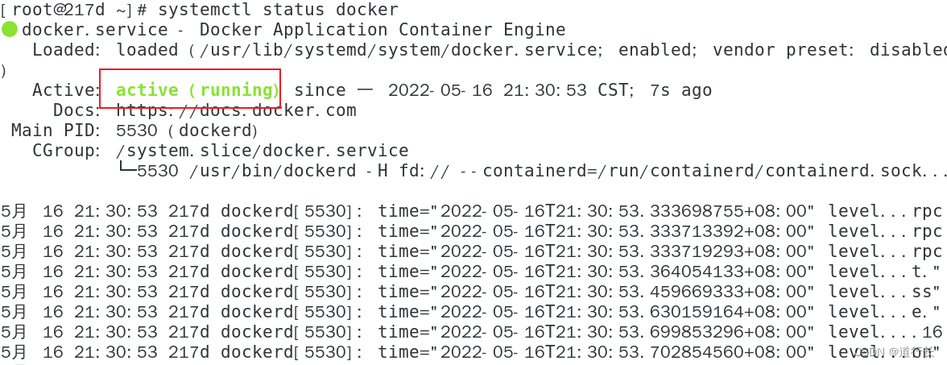The height and width of the screenshot is (365, 947).
Task: Click the CGroup path /system.slice/docker.service
Action: tap(262, 151)
